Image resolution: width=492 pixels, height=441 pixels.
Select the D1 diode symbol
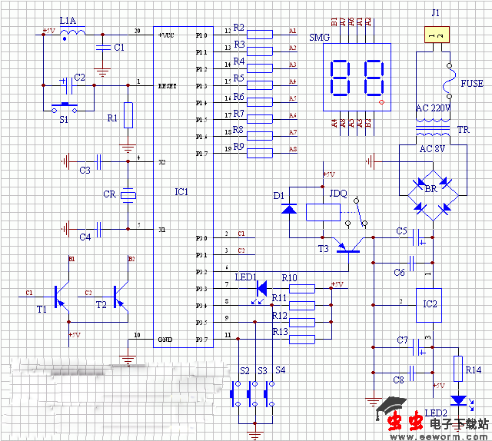coord(290,208)
